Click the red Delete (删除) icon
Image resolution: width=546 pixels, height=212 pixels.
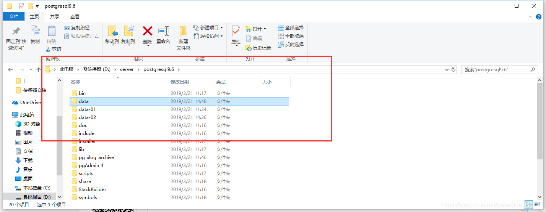(147, 31)
